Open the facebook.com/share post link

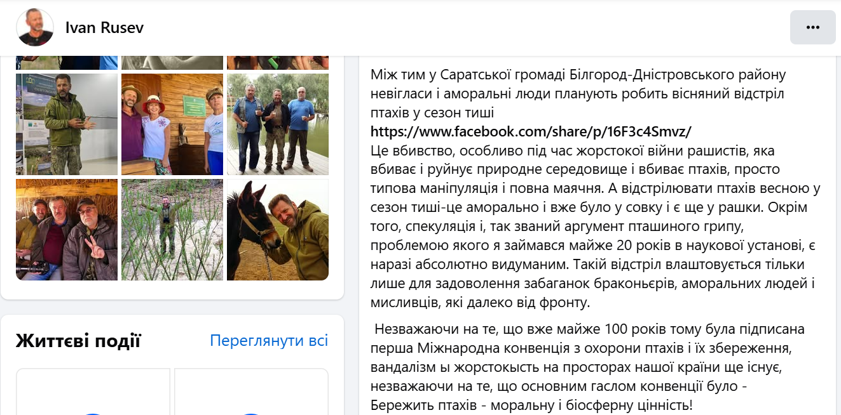pos(531,132)
